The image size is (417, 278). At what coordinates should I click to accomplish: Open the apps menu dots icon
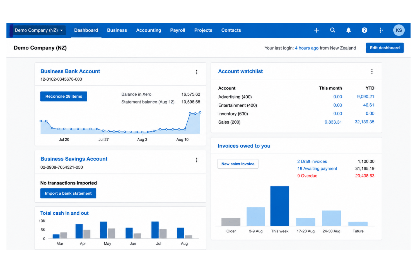(x=381, y=30)
